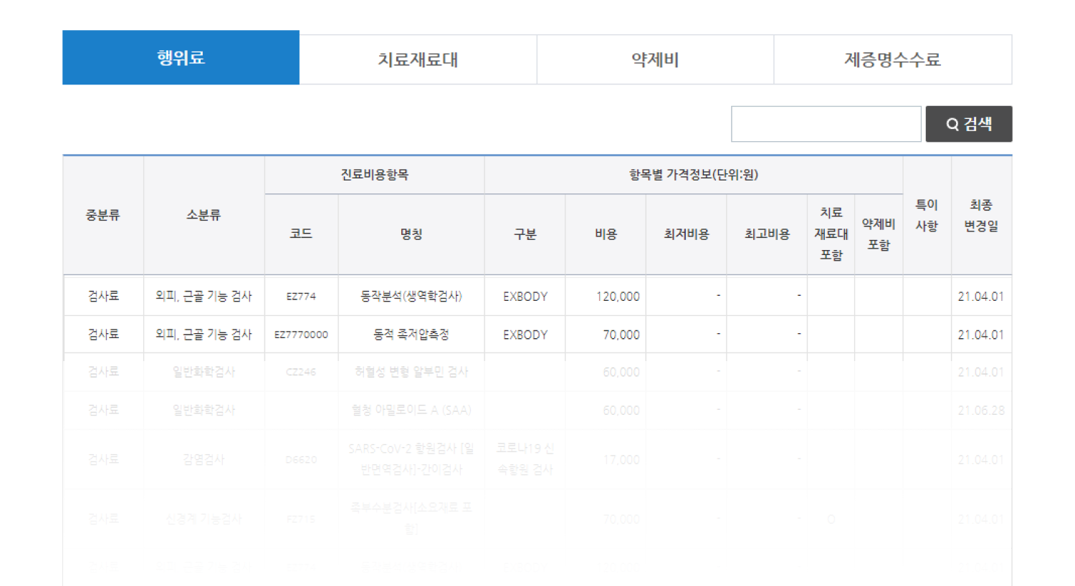Click the SARS-CoV-2 항원검사 name cell
The width and height of the screenshot is (1075, 586).
click(x=411, y=459)
